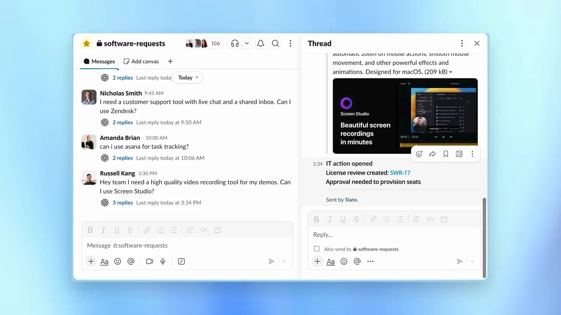
Task: Open attachments plus in thread composer
Action: coord(317,261)
